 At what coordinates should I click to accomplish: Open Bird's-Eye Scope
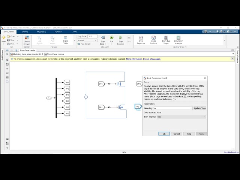tap(166, 40)
